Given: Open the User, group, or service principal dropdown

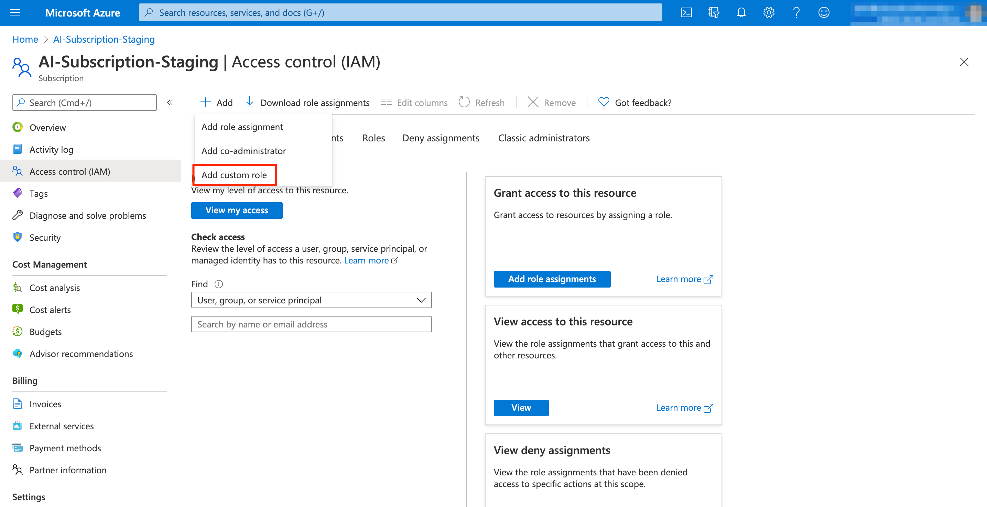Looking at the screenshot, I should pyautogui.click(x=311, y=300).
